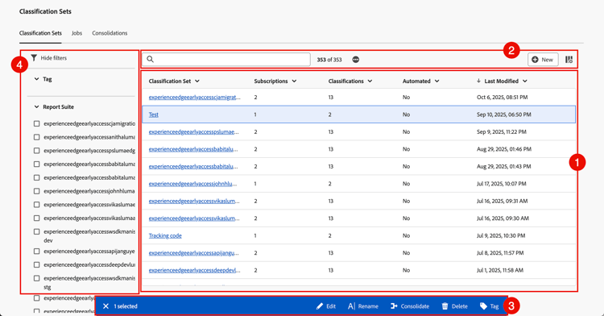The image size is (604, 316).
Task: Open Subscriptions column dropdown
Action: click(294, 81)
